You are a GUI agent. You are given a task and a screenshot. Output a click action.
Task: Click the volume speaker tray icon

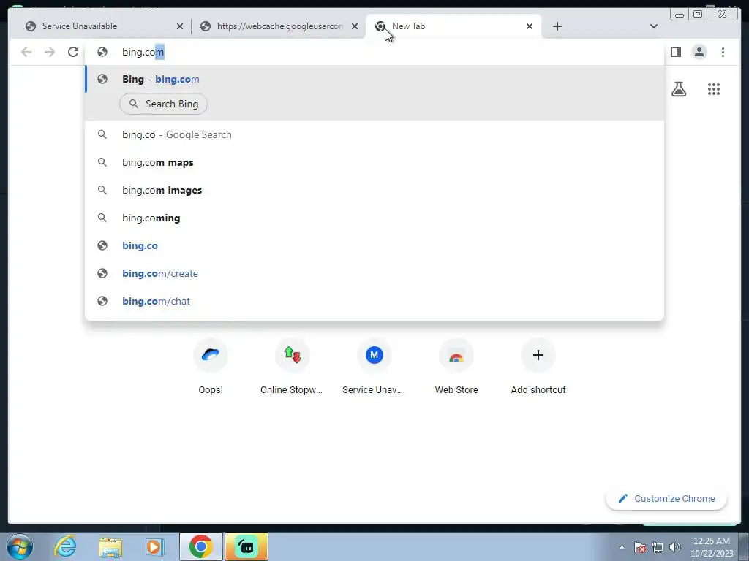click(675, 547)
